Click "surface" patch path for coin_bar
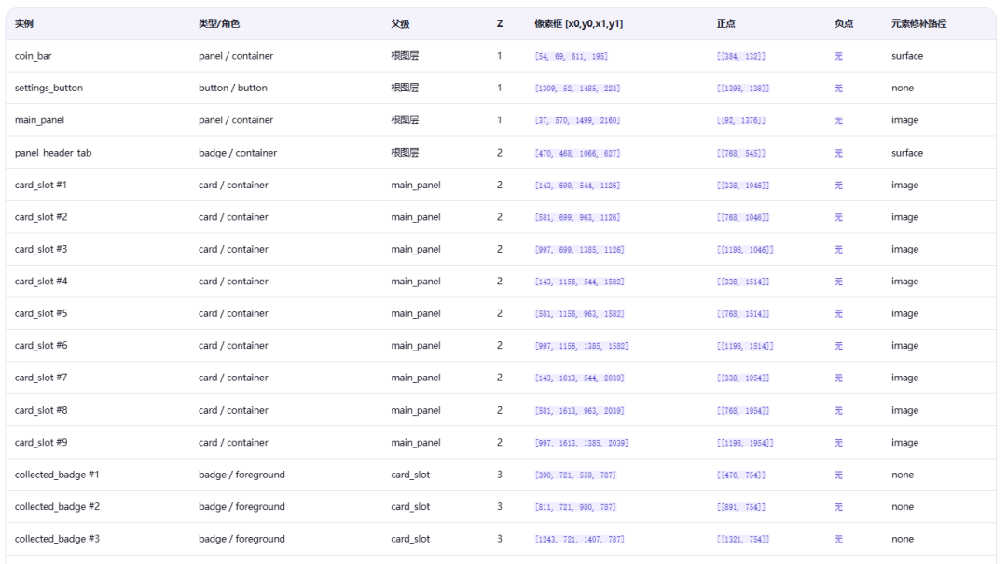 pyautogui.click(x=907, y=56)
